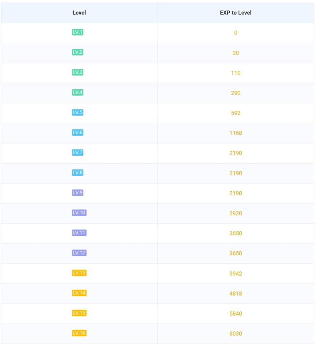The height and width of the screenshot is (348, 315).
Task: Click the 1168 EXP value
Action: point(236,133)
